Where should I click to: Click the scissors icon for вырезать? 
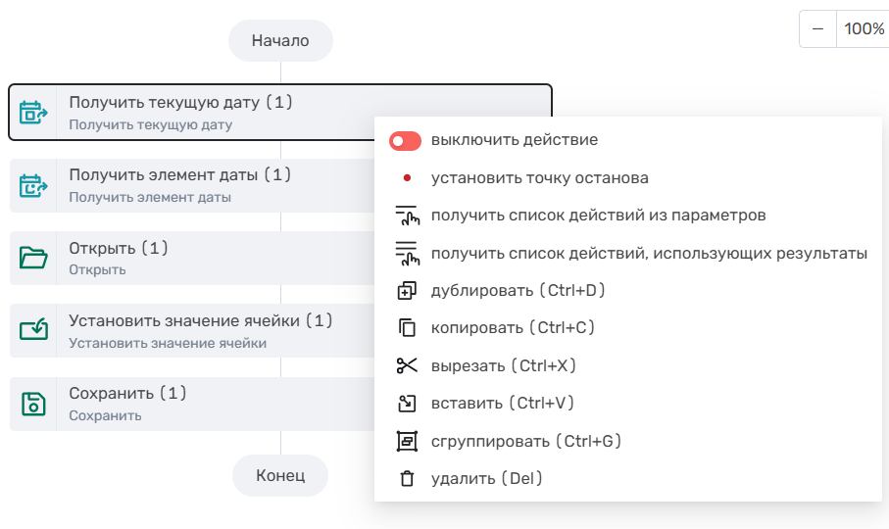point(406,365)
